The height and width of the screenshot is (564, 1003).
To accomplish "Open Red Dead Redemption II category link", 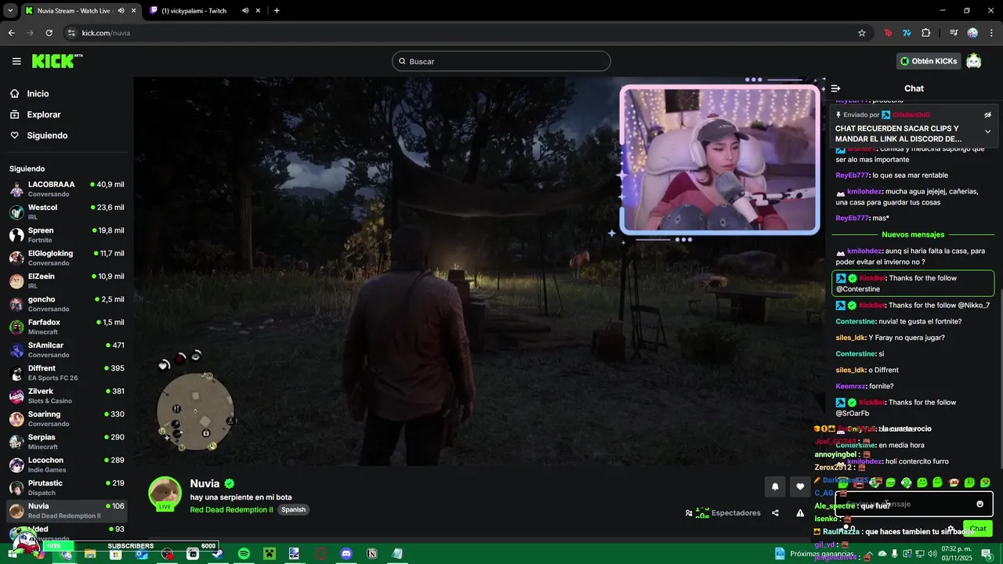I will (231, 509).
